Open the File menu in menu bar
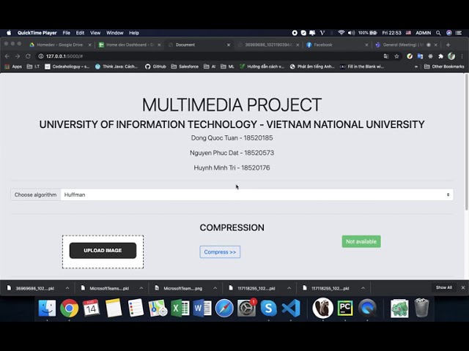The image size is (469, 351). (x=66, y=33)
